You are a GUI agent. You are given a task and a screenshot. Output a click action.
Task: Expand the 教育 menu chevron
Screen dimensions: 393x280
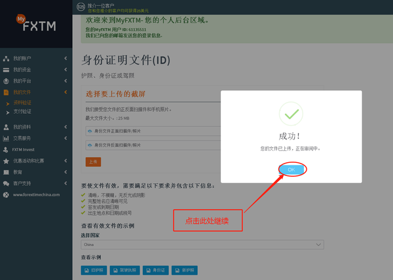coord(65,172)
